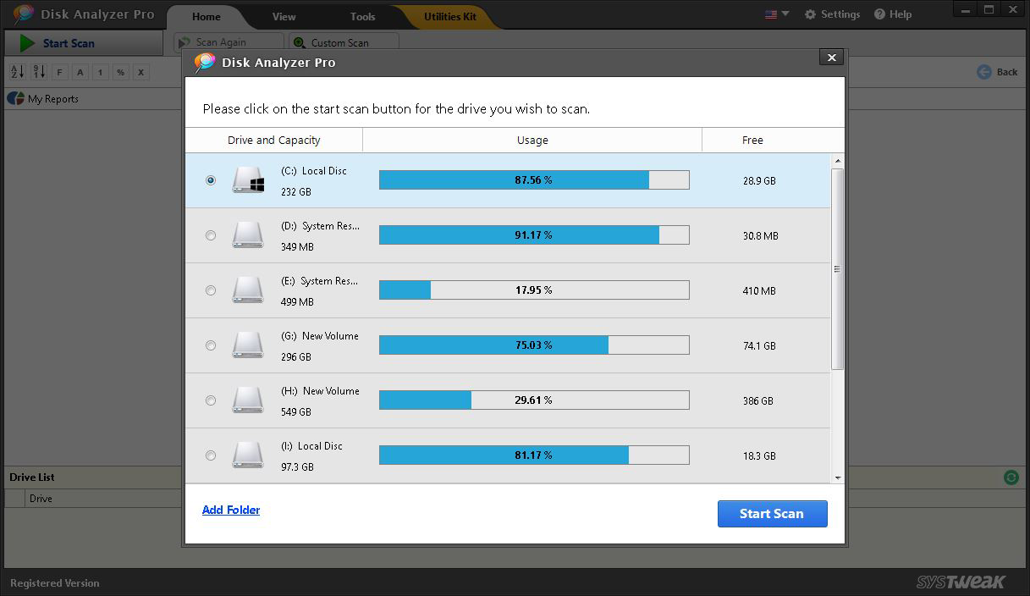This screenshot has width=1030, height=596.
Task: Click the Disk Analyzer Pro dialog logo
Action: [205, 63]
